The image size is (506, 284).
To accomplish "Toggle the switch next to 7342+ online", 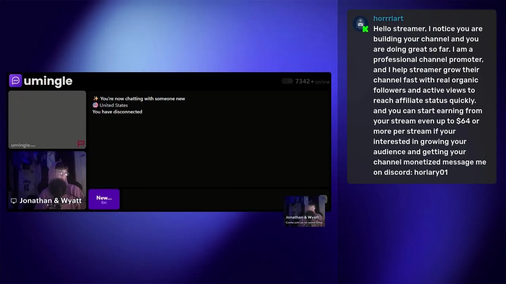I will tap(287, 81).
